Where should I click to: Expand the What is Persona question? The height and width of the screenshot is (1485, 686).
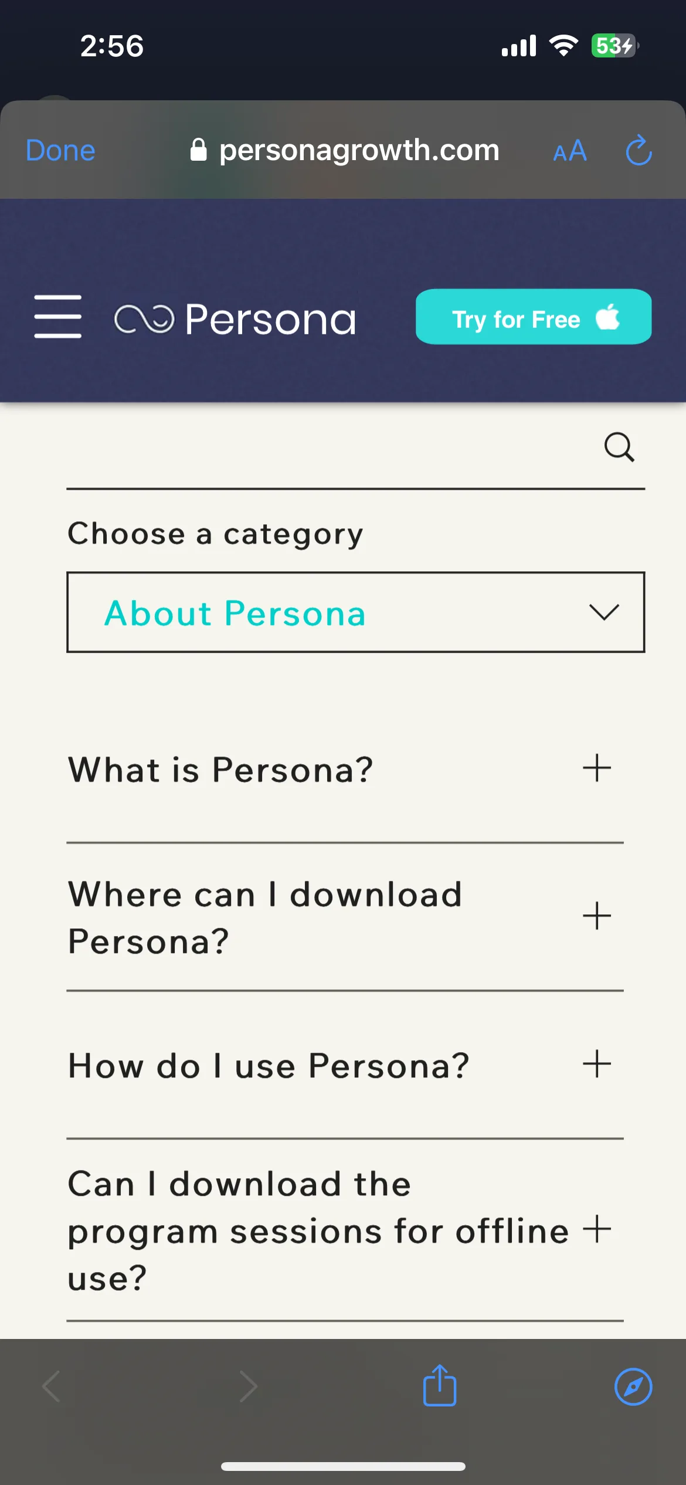345,769
